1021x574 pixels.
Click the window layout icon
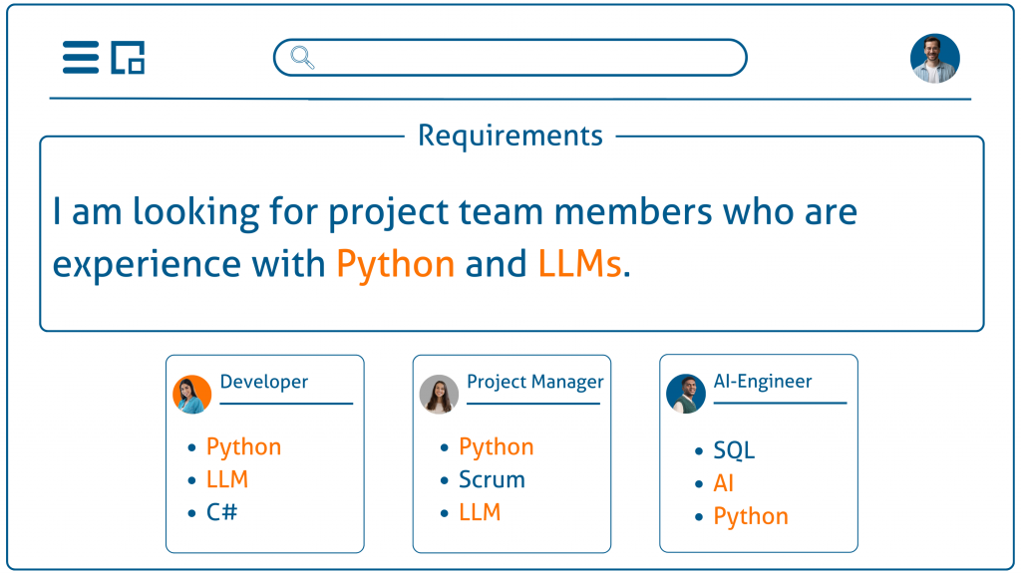pos(128,58)
